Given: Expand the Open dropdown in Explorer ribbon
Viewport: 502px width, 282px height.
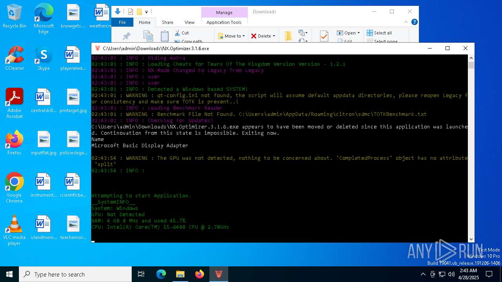Looking at the screenshot, I should (358, 33).
